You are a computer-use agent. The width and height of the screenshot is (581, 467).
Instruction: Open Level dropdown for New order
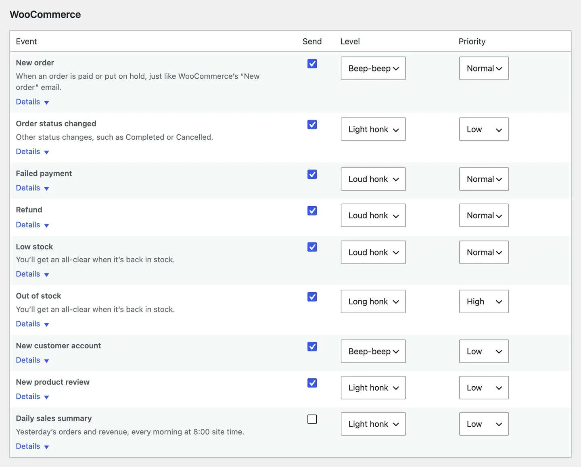pyautogui.click(x=373, y=68)
